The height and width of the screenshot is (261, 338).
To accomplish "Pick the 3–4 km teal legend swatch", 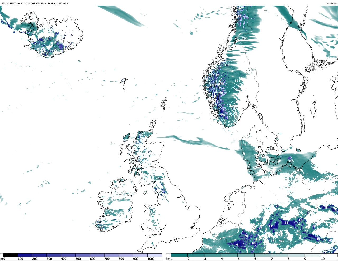I will pyautogui.click(x=213, y=255).
